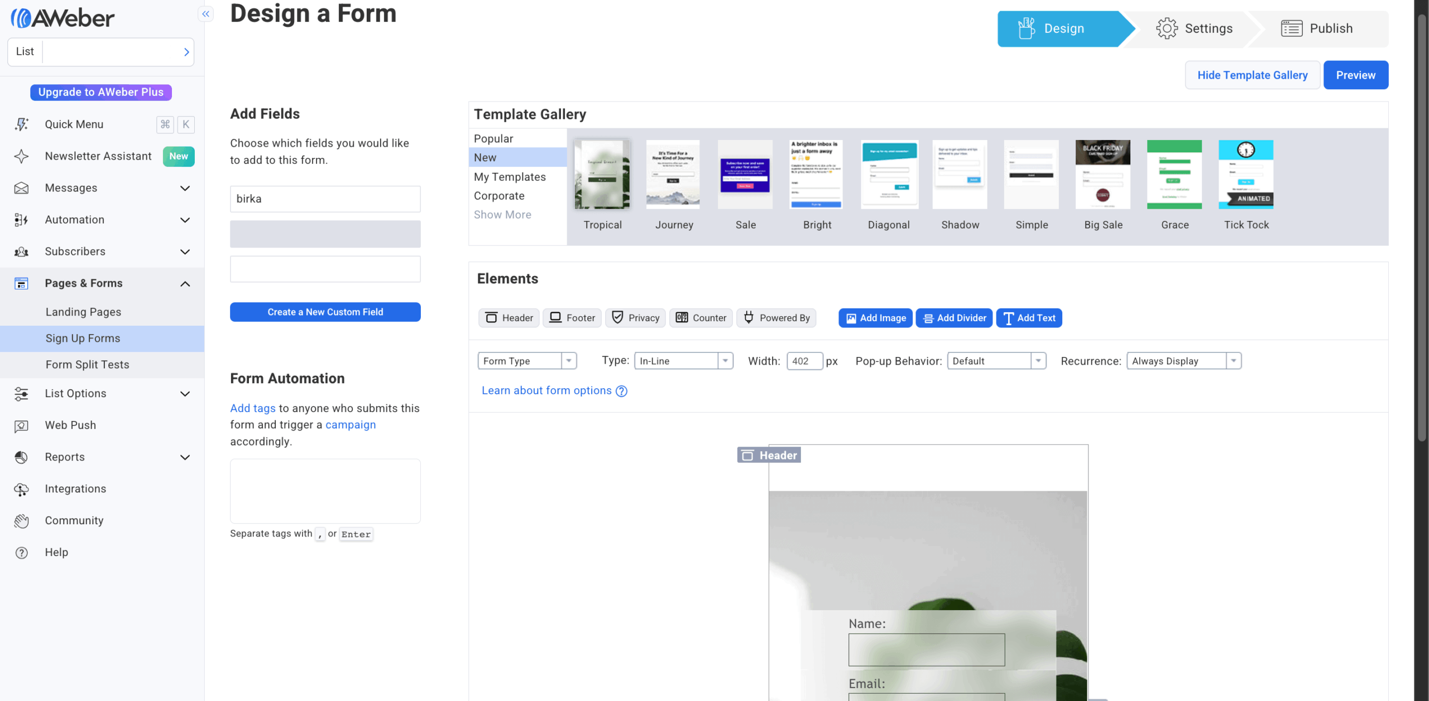The image size is (1429, 701).
Task: Expand the Reports menu chevron
Action: point(185,458)
